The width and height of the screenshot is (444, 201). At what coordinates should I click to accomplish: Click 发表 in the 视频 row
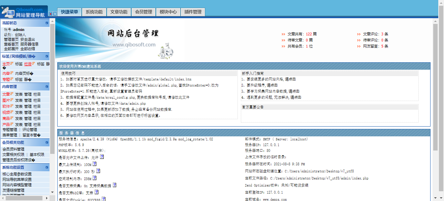click(19, 112)
